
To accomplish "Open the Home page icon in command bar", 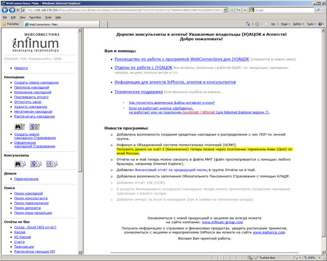I will coord(248,24).
